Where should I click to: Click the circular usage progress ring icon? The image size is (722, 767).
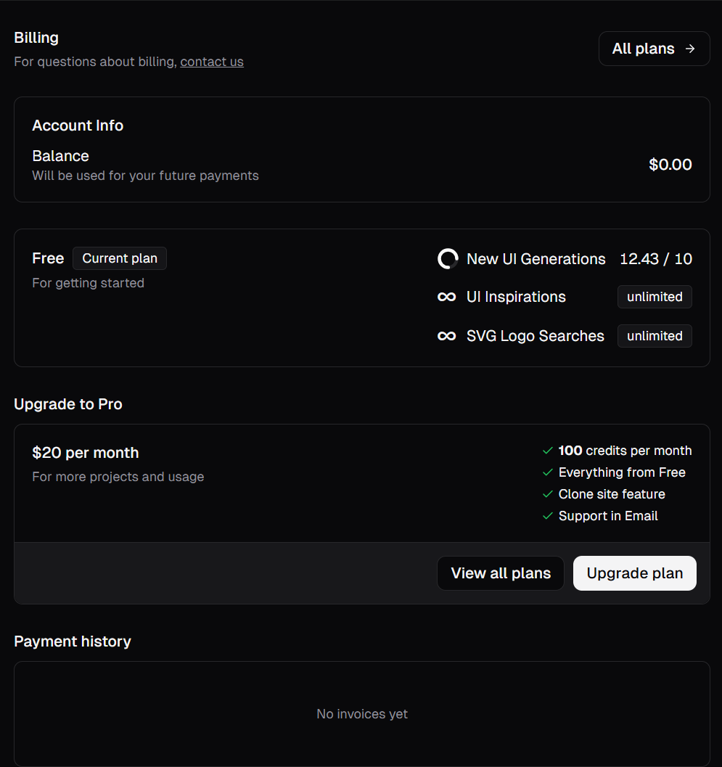[x=448, y=259]
